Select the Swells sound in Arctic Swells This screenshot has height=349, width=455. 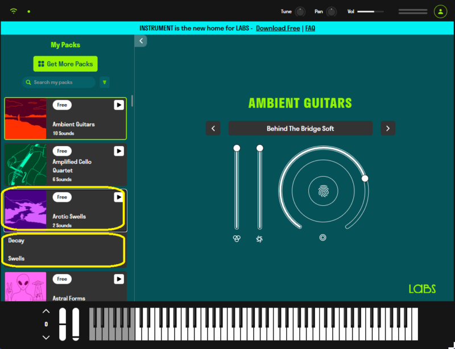tap(18, 259)
